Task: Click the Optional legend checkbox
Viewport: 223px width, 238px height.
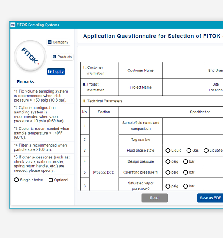Action: tap(51, 180)
